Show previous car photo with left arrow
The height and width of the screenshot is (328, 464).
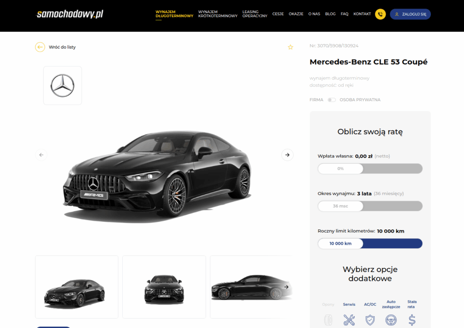coord(41,155)
